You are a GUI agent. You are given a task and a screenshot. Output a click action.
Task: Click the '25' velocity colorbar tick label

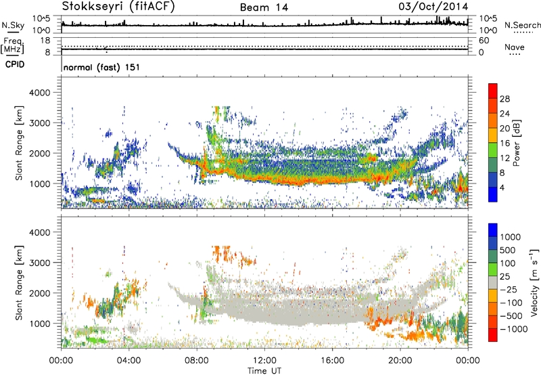(x=505, y=277)
